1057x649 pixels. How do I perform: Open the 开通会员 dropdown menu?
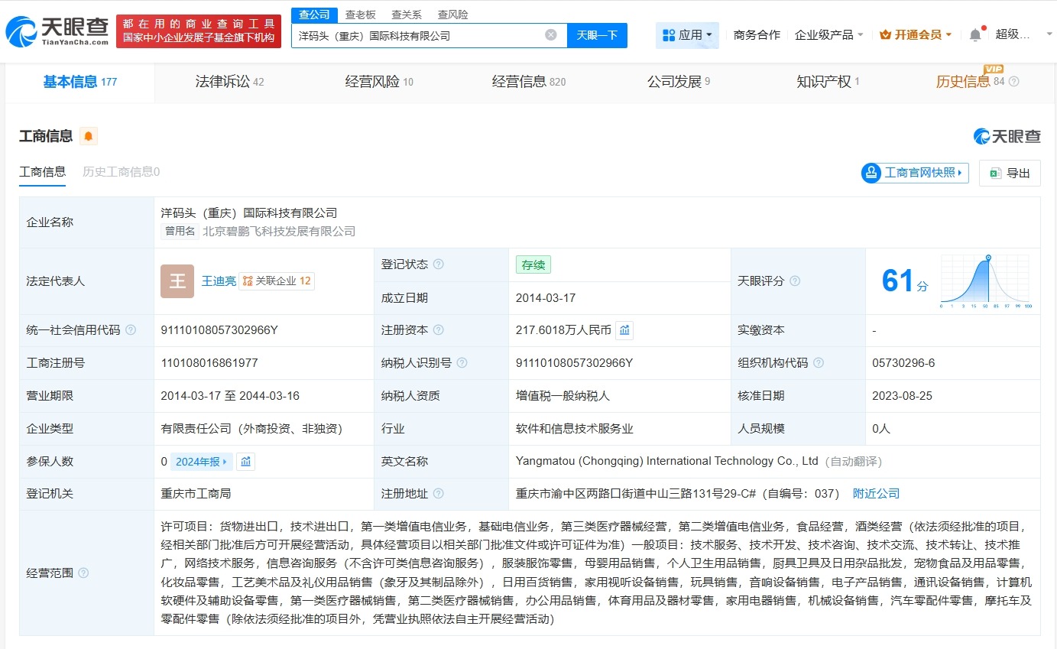(914, 34)
